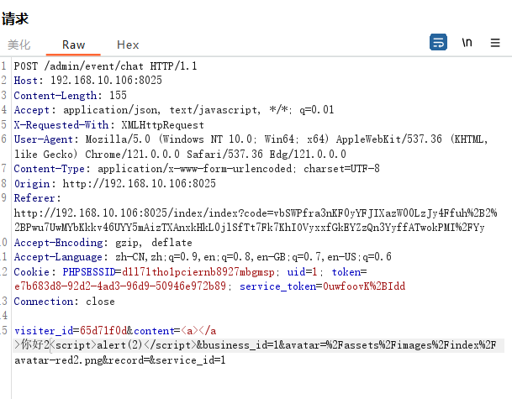Screen dimensions: 512x399
Task: Click the Referer header name
Action: (34, 198)
